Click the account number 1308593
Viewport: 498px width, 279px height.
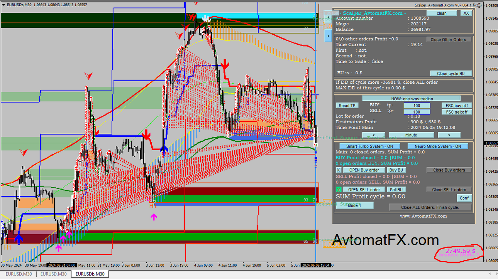pyautogui.click(x=420, y=18)
